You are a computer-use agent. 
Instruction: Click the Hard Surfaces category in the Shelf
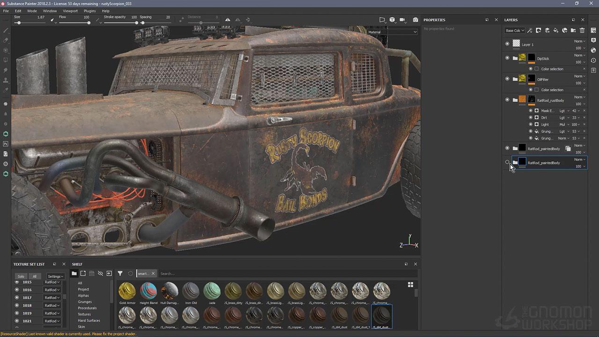89,321
